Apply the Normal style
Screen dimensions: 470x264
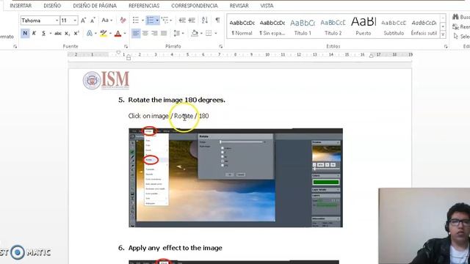[x=242, y=27]
